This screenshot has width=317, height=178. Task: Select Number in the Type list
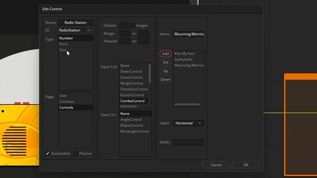tap(76, 38)
